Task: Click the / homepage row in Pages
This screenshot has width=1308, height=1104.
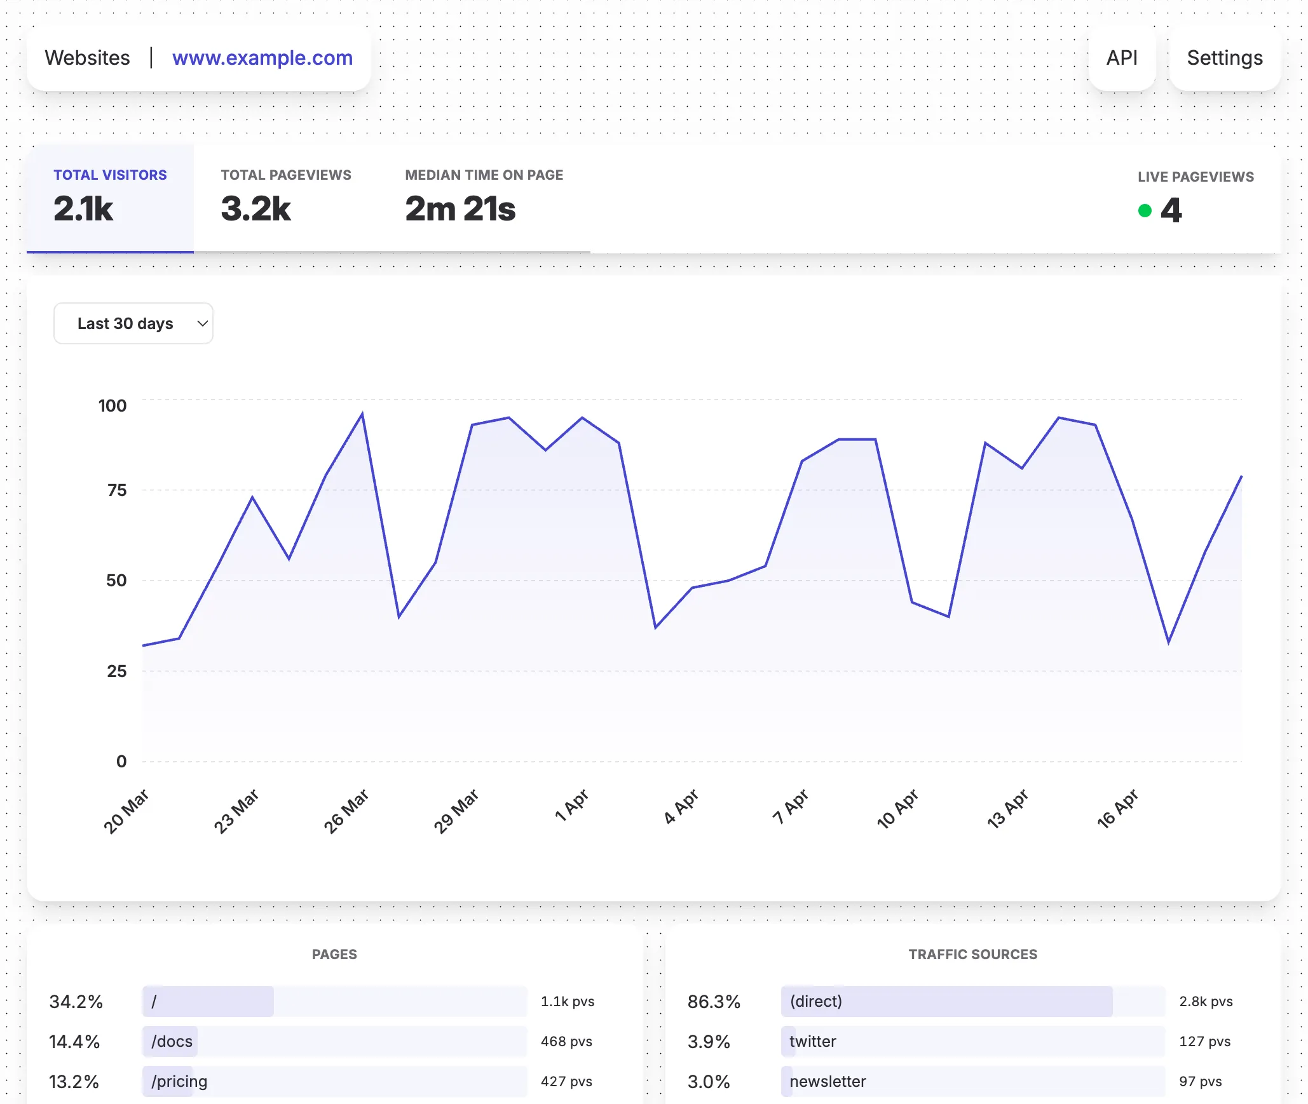Action: [x=334, y=1001]
